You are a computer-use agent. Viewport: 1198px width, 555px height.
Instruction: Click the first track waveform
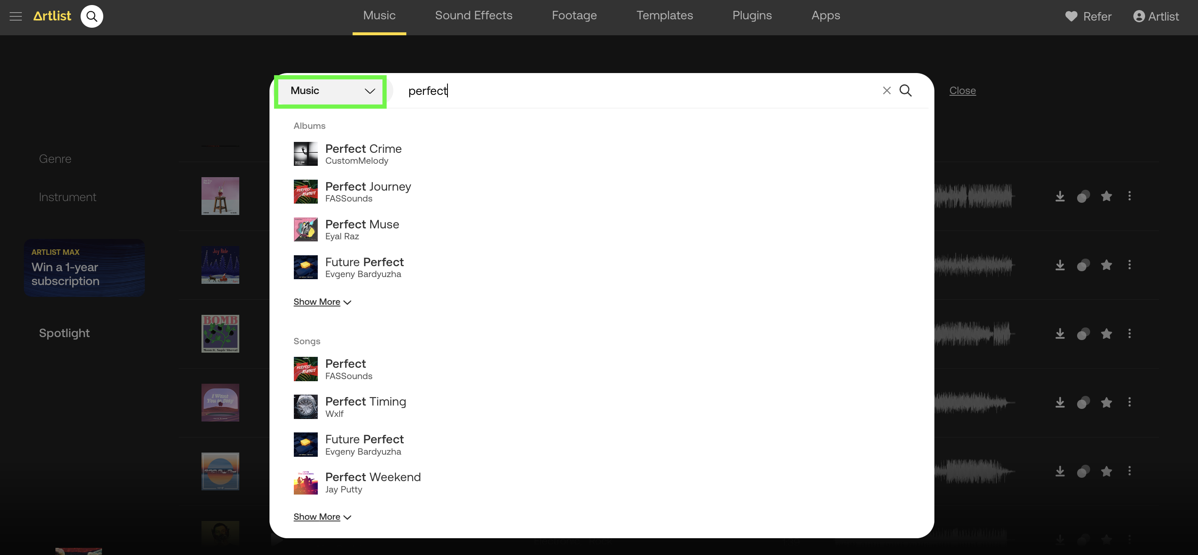coord(973,196)
